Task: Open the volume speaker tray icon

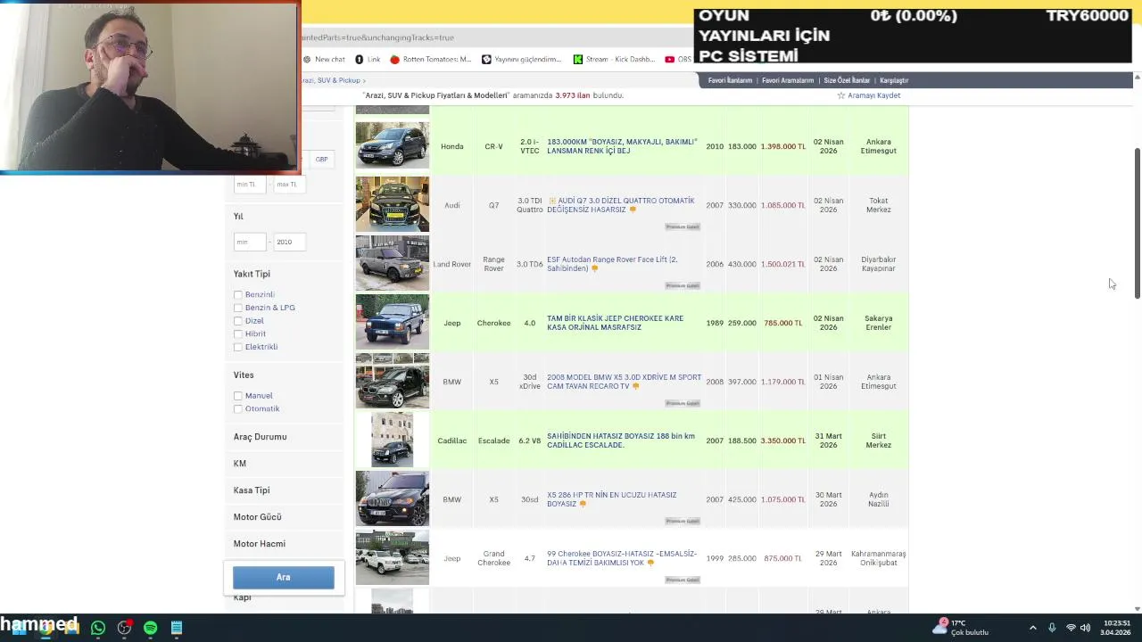Action: 1086,628
